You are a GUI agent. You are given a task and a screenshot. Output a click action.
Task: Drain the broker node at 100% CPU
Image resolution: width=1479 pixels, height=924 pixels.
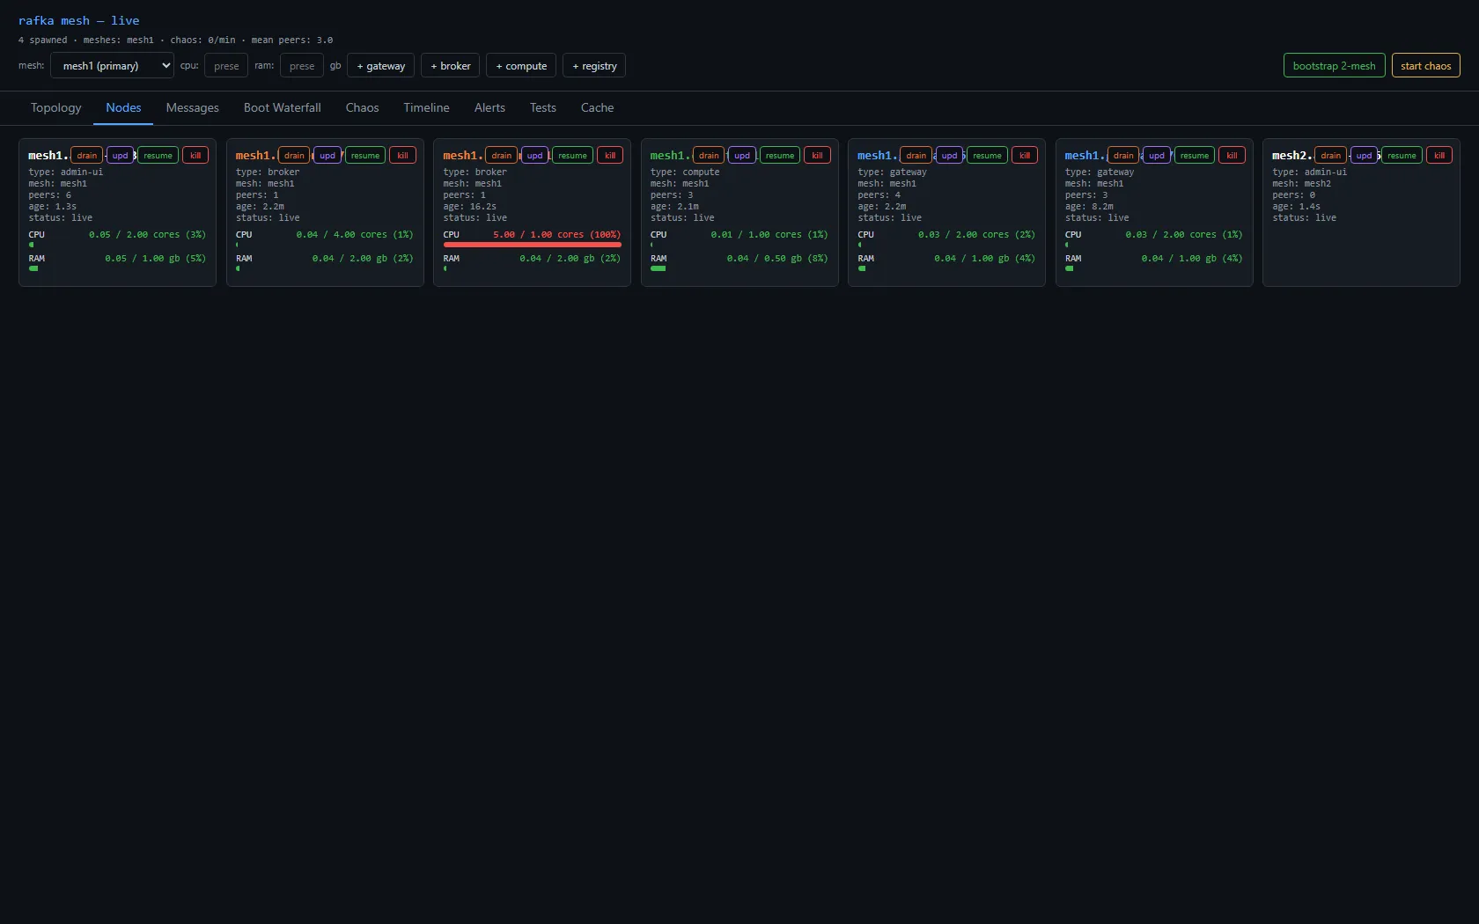[x=501, y=155]
